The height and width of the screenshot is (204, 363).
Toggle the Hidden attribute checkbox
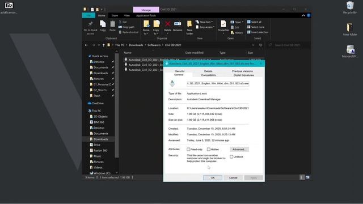(x=209, y=150)
